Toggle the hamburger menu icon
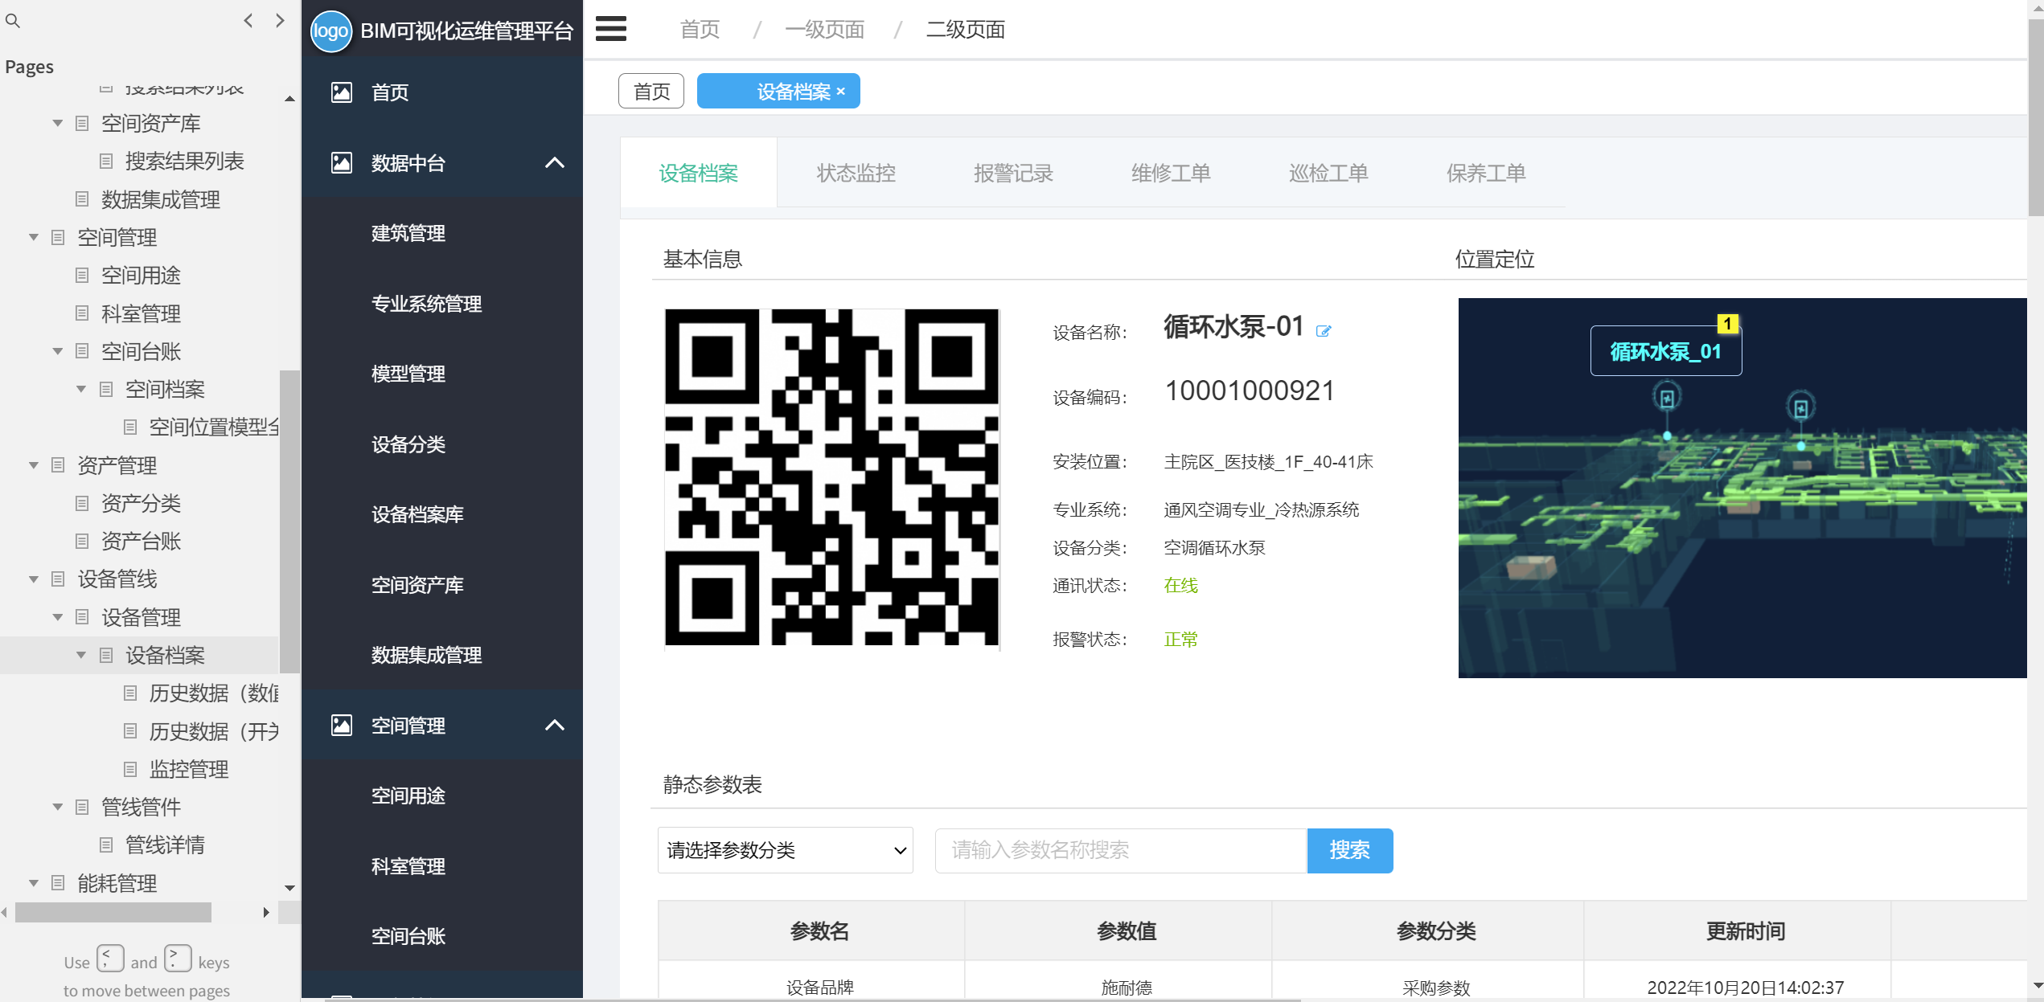The height and width of the screenshot is (1002, 2044). [611, 29]
